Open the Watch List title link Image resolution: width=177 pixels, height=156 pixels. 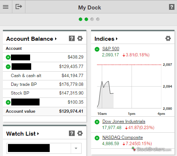(22, 134)
